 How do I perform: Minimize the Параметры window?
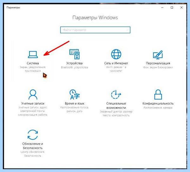[162, 8]
